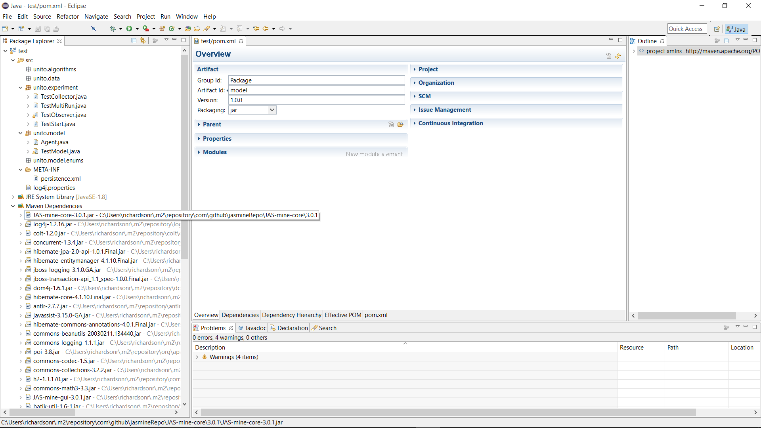Image resolution: width=761 pixels, height=428 pixels.
Task: Expand the Properties section in Overview
Action: [217, 139]
